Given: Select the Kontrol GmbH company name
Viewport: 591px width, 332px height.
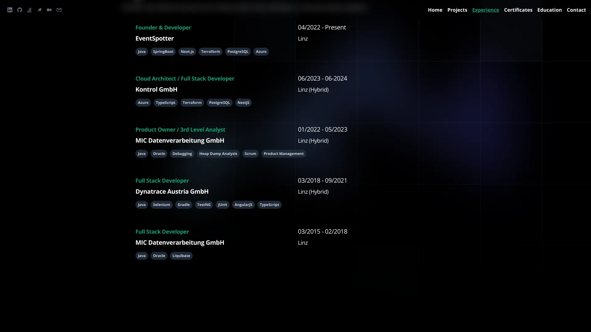Looking at the screenshot, I should tap(156, 89).
